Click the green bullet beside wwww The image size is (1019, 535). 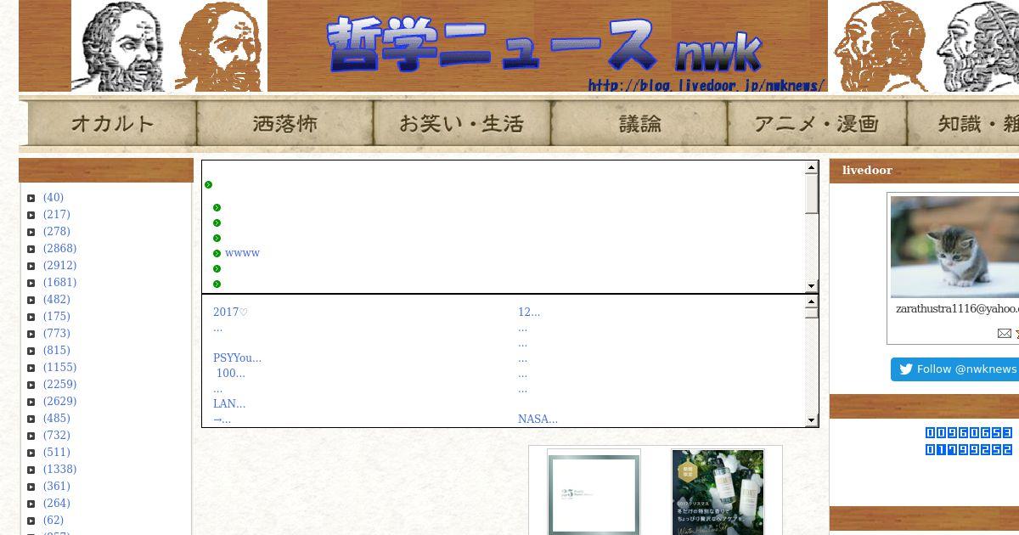point(217,253)
